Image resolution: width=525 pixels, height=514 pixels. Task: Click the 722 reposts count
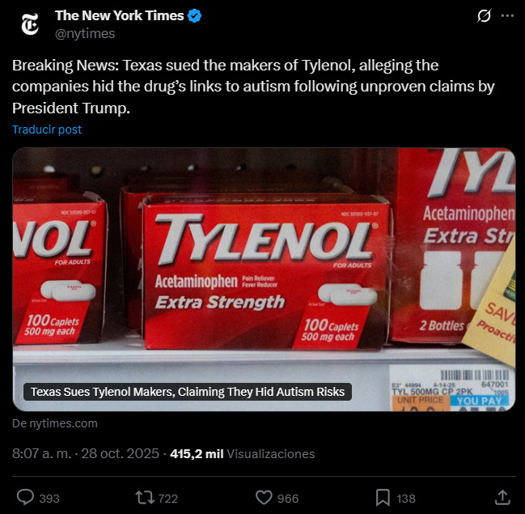167,499
